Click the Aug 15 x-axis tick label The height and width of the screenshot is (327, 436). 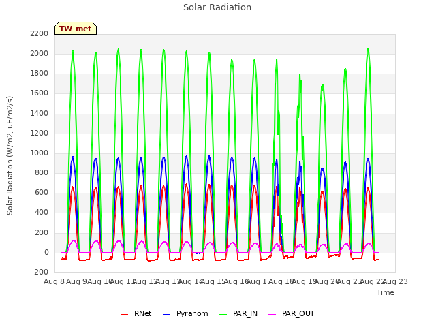(213, 281)
